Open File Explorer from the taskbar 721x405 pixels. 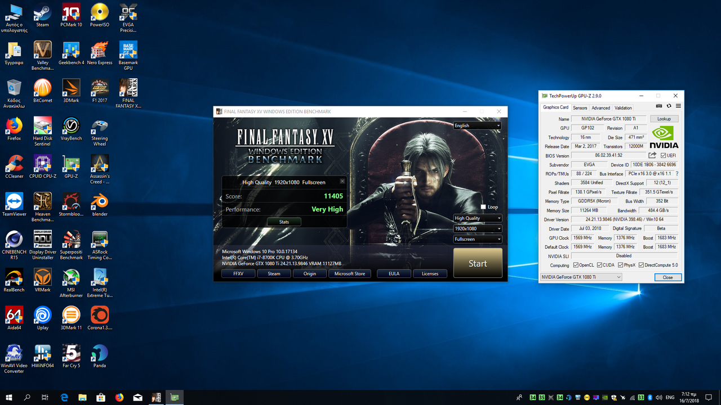click(82, 397)
